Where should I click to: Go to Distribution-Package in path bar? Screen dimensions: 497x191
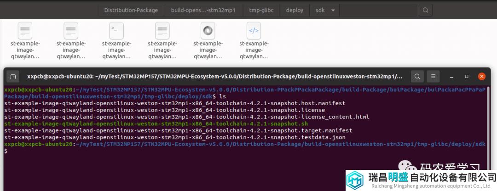[x=131, y=10]
